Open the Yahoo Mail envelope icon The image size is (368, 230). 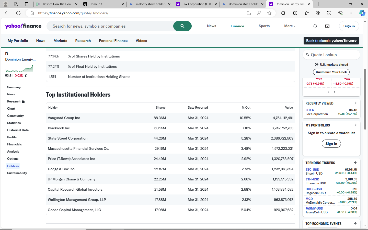pos(327,26)
